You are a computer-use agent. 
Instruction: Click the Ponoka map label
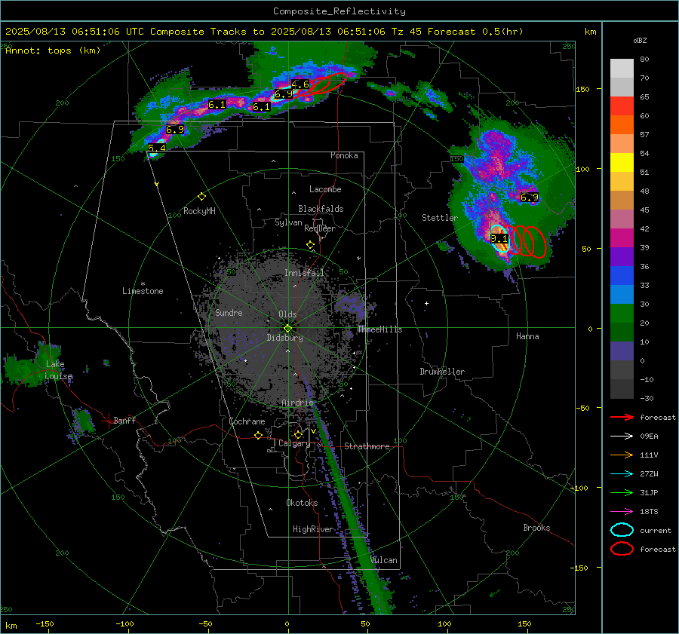click(x=344, y=155)
